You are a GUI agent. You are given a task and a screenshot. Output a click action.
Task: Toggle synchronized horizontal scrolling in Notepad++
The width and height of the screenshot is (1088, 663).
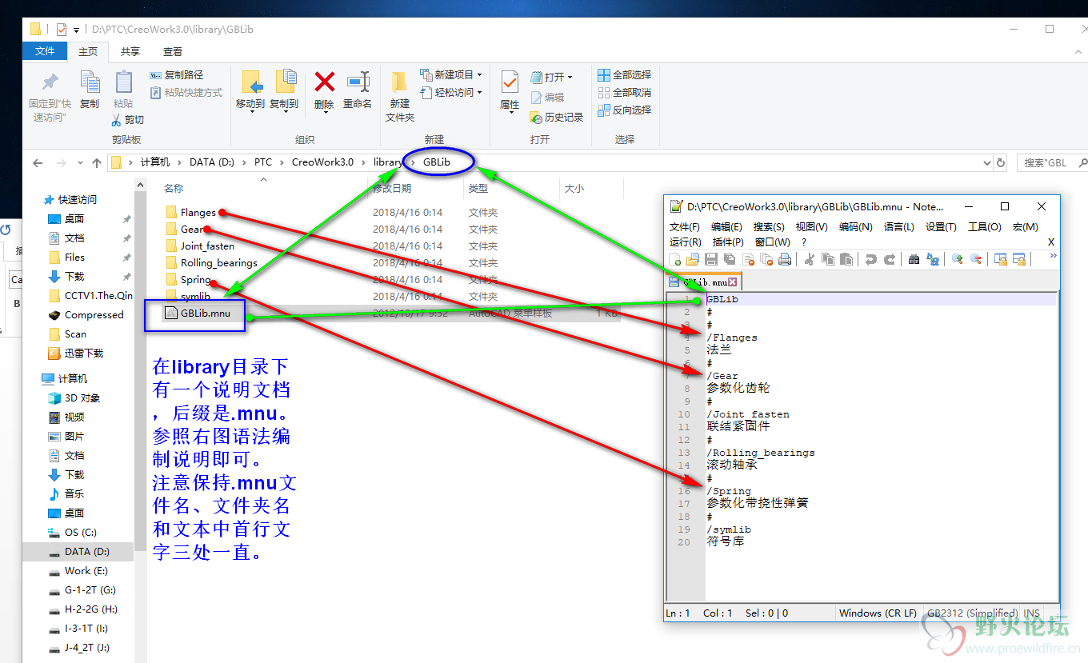coord(1019,259)
